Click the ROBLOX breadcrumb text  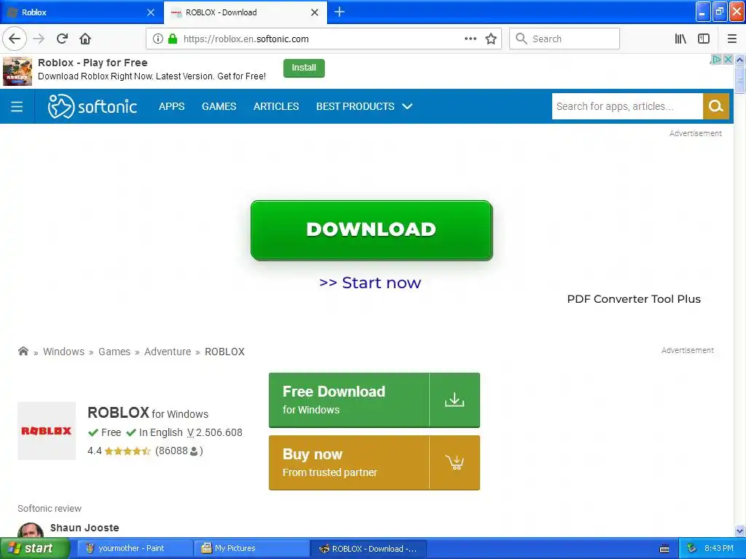pyautogui.click(x=224, y=352)
